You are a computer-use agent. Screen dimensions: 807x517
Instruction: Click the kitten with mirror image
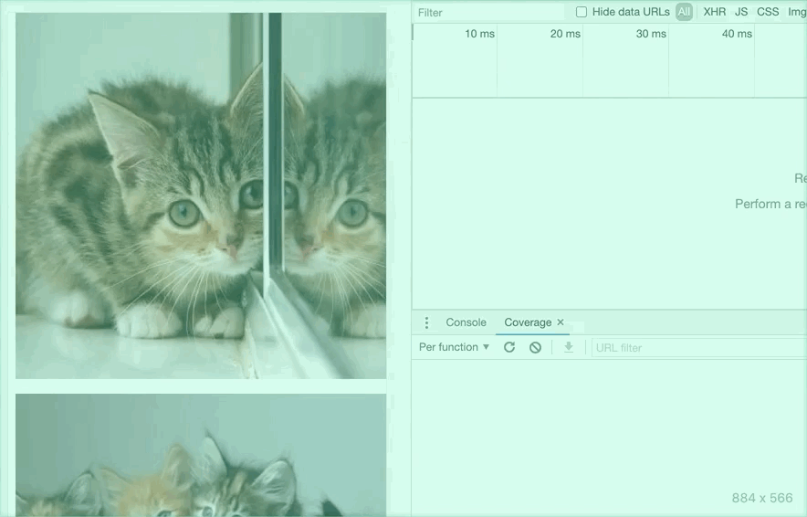pos(201,195)
